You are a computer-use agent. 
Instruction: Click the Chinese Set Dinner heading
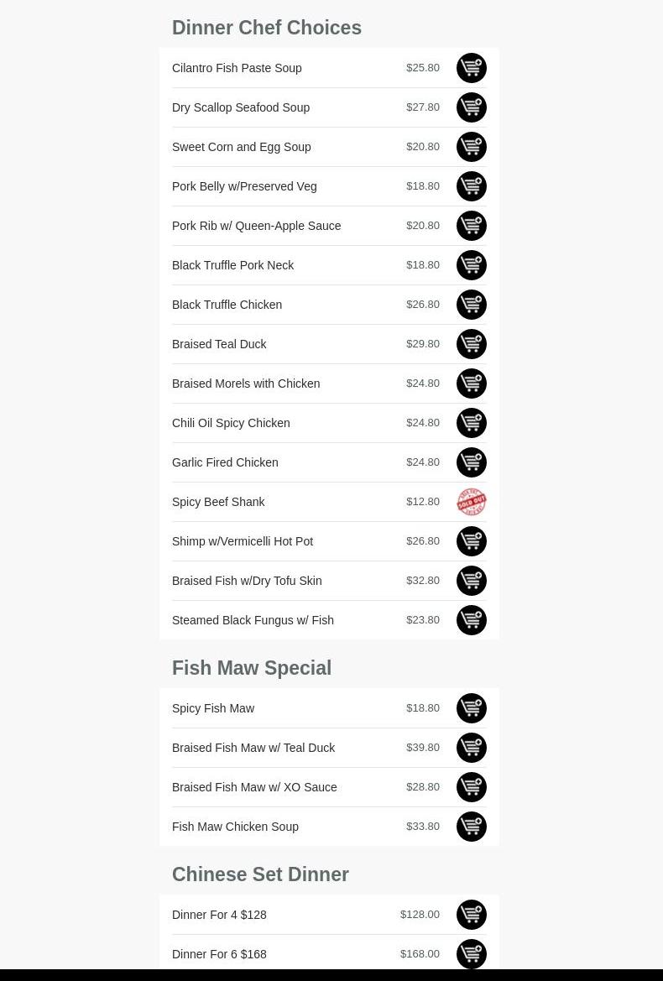coord(260,874)
